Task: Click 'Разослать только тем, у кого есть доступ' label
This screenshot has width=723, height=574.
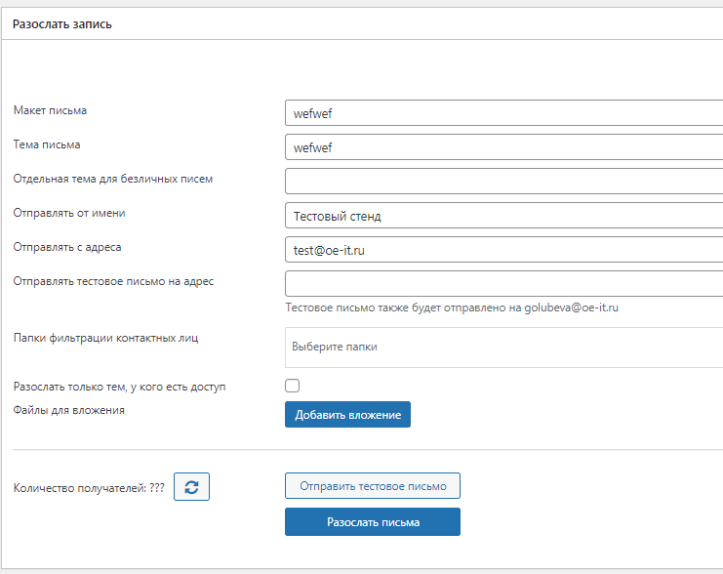Action: 119,387
